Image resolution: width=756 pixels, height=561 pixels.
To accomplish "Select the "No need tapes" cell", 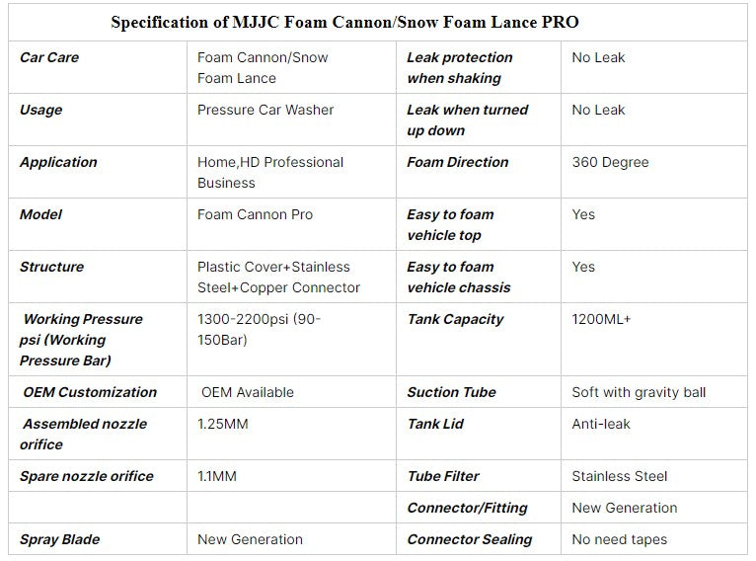I will 619,539.
